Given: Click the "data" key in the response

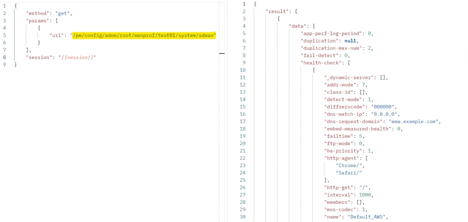Looking at the screenshot, I should (298, 26).
